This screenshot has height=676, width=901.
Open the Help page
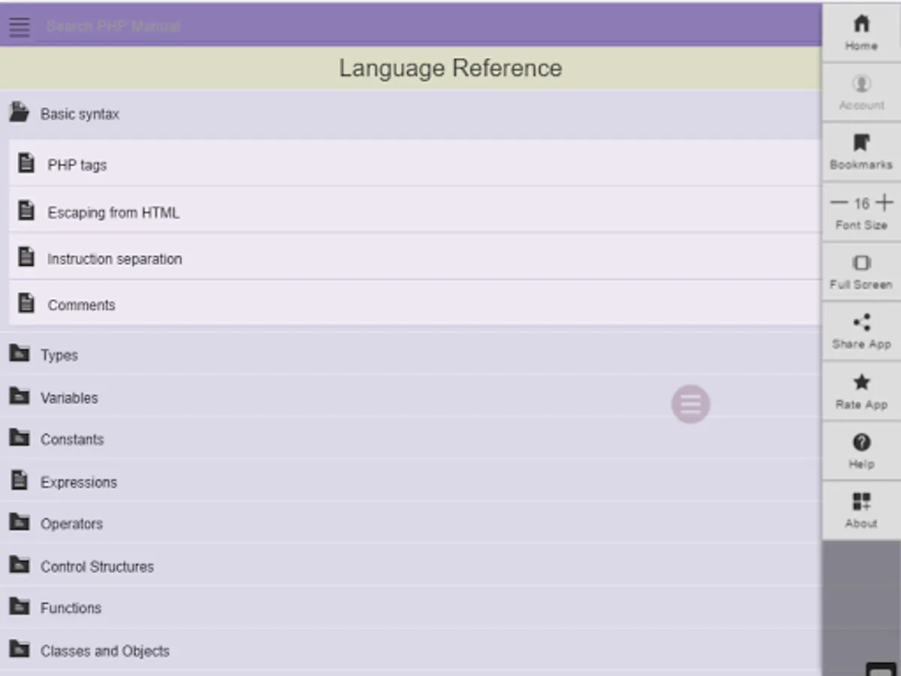[861, 451]
